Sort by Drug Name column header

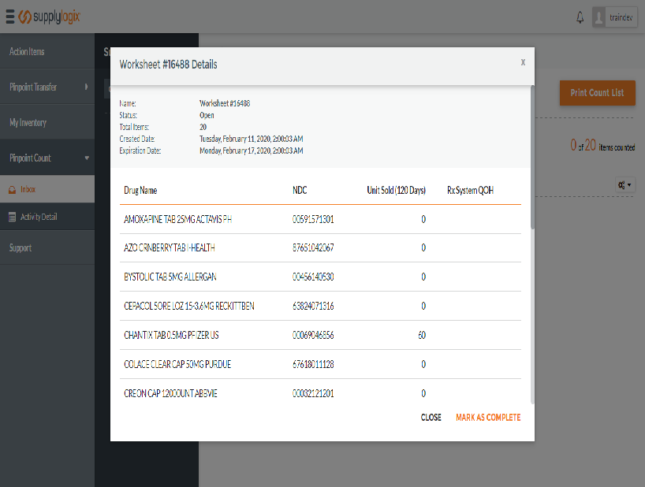coord(140,191)
